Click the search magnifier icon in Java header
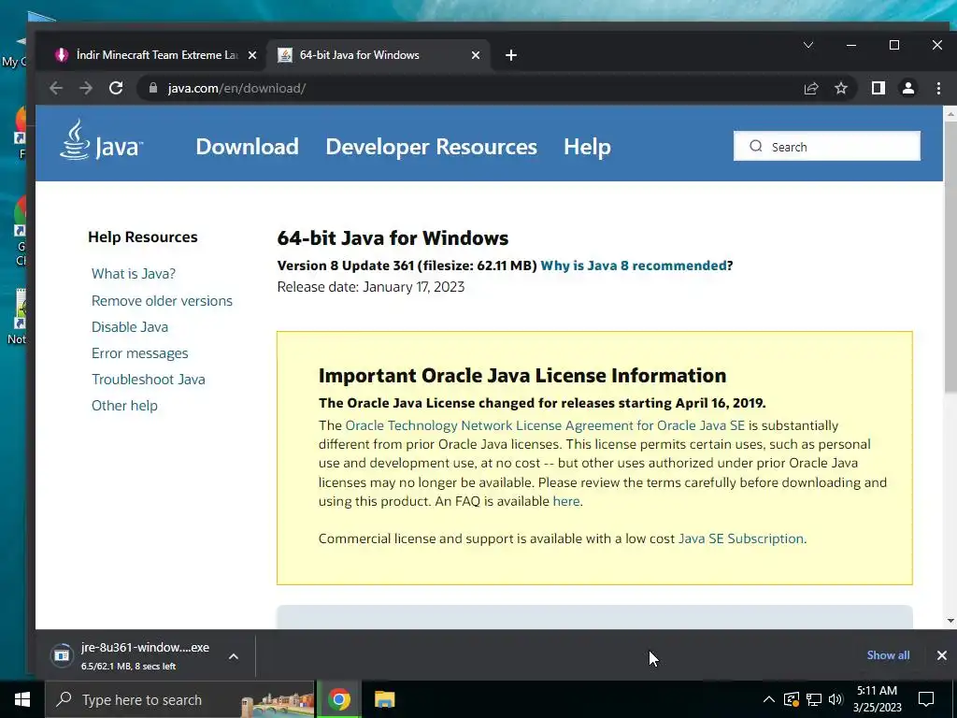957x718 pixels. point(755,147)
